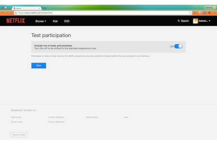
Task: Go to the DVD section
Action: click(67, 21)
